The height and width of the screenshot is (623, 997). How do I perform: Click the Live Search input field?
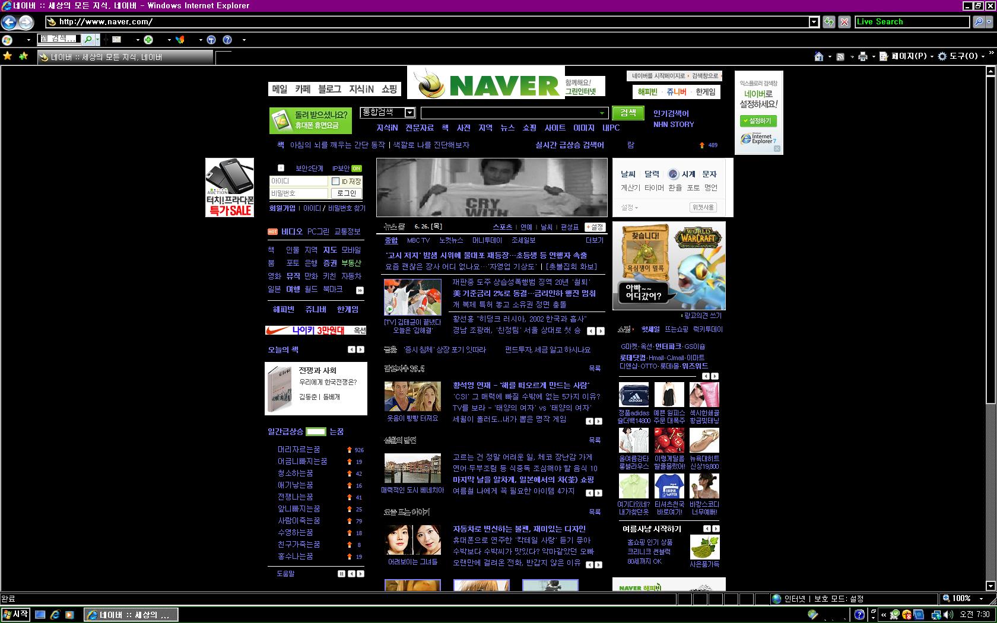(912, 22)
